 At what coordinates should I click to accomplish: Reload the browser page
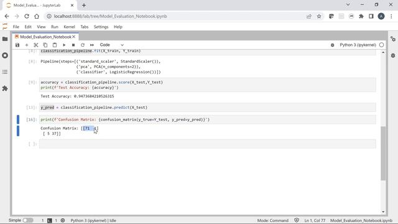click(27, 16)
